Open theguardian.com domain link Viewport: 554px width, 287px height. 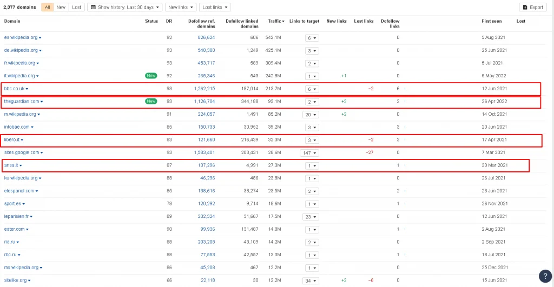coord(22,101)
